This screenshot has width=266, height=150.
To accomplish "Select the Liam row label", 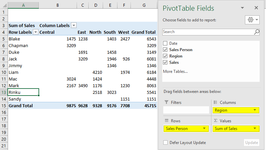I will pos(23,72).
